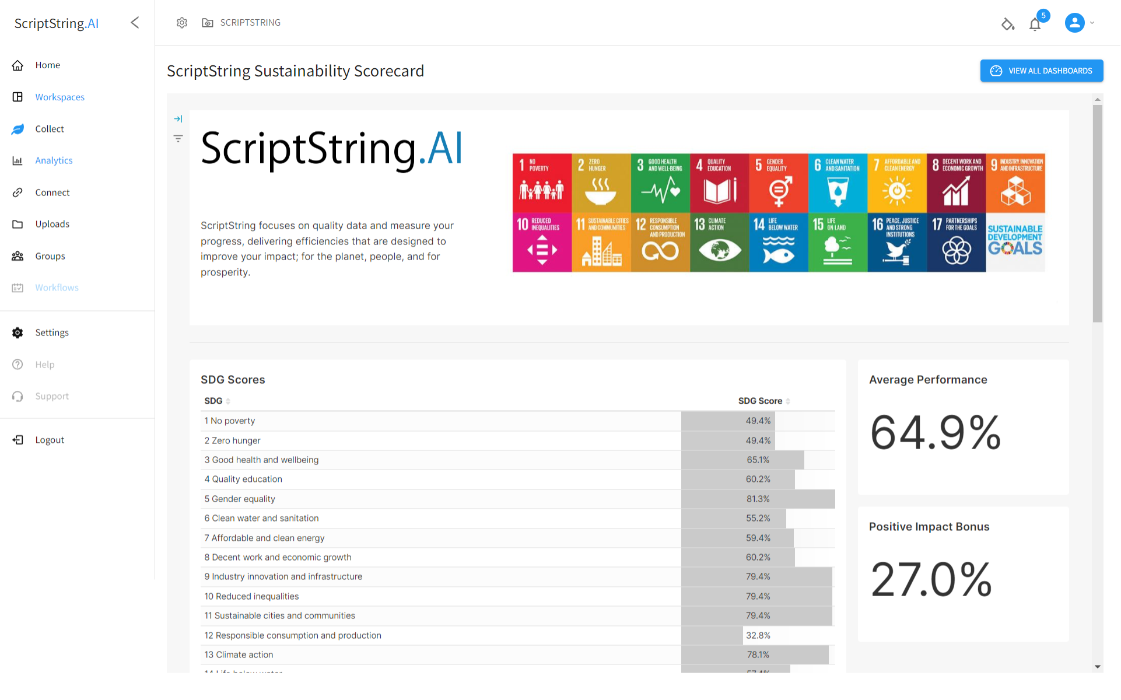Open the user account avatar menu
The height and width of the screenshot is (700, 1121).
point(1074,23)
